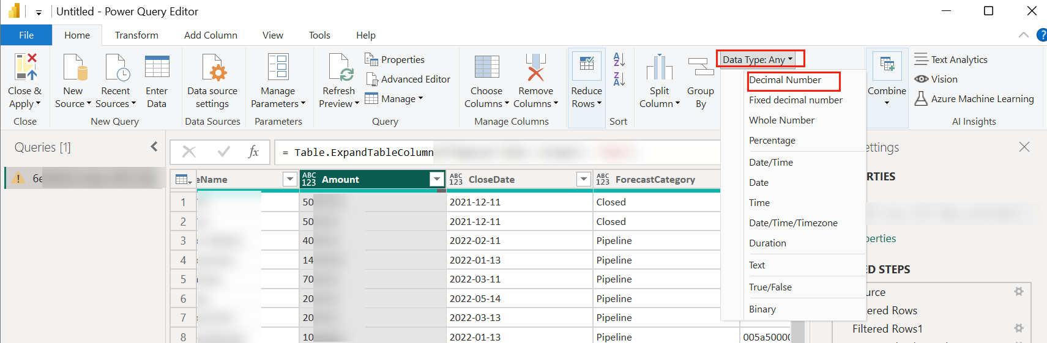Image resolution: width=1047 pixels, height=343 pixels.
Task: Choose Date/Time/Timezone data type
Action: [794, 223]
